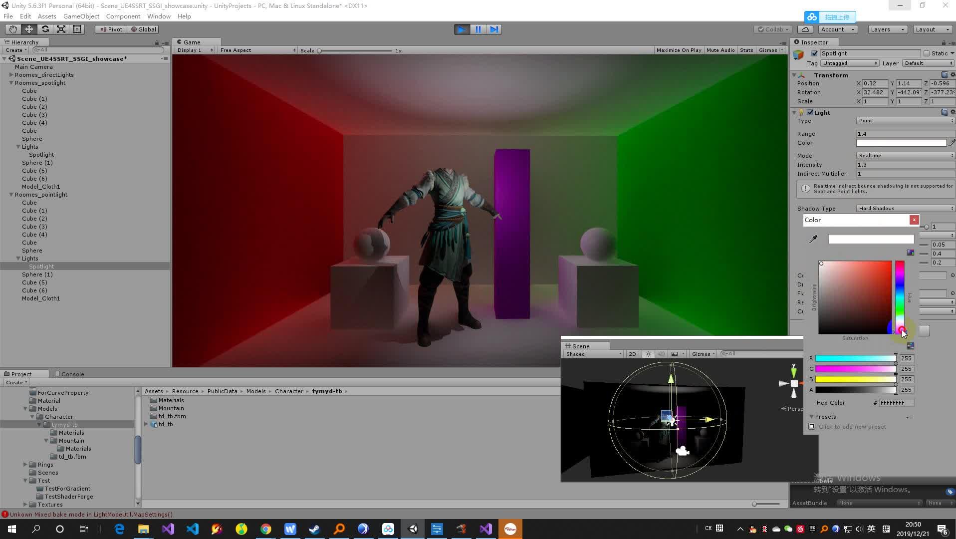This screenshot has height=539, width=956.
Task: Select the Move tool in the toolbar
Action: (x=28, y=29)
